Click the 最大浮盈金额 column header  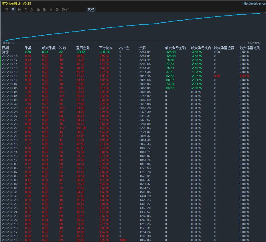224,48
